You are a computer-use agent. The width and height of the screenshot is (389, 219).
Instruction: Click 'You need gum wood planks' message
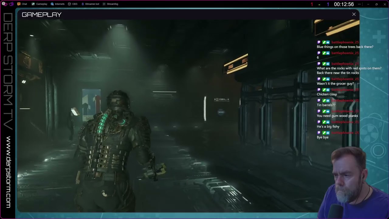(x=337, y=116)
